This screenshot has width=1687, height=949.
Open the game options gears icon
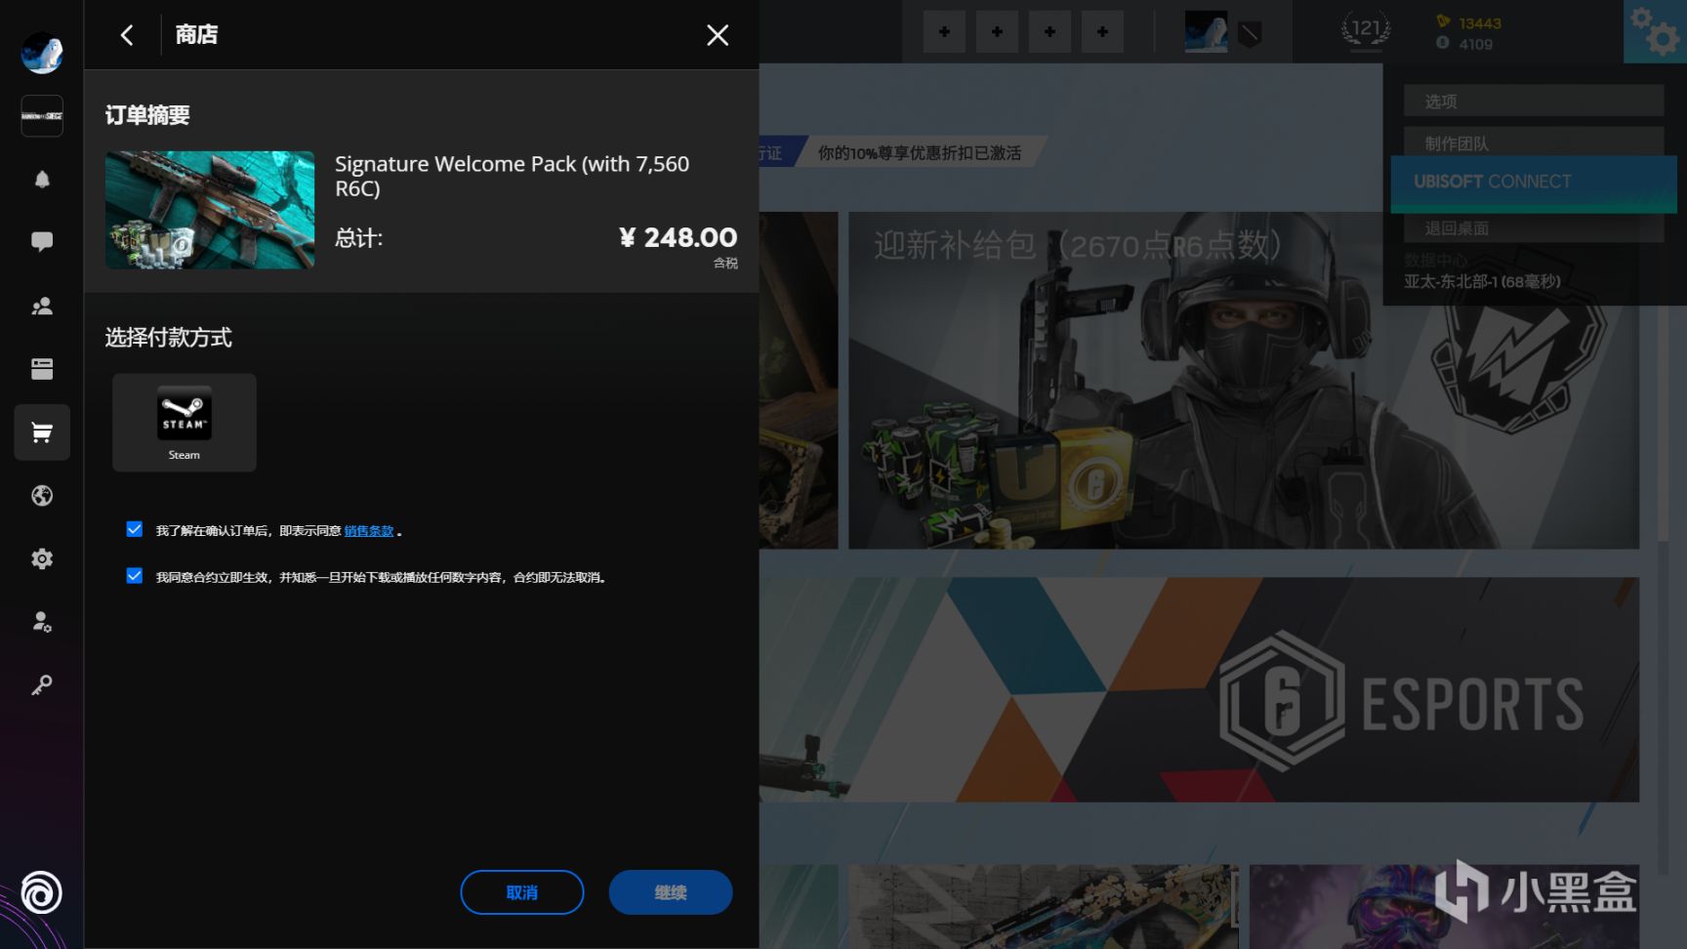(1655, 31)
